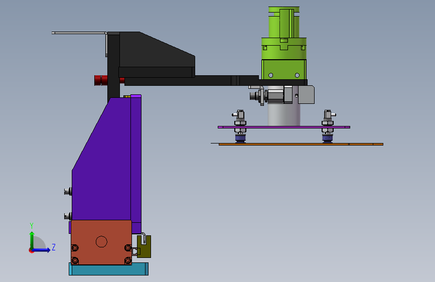Select the dark green motor mounting bracket
The height and width of the screenshot is (282, 435).
[x=284, y=69]
